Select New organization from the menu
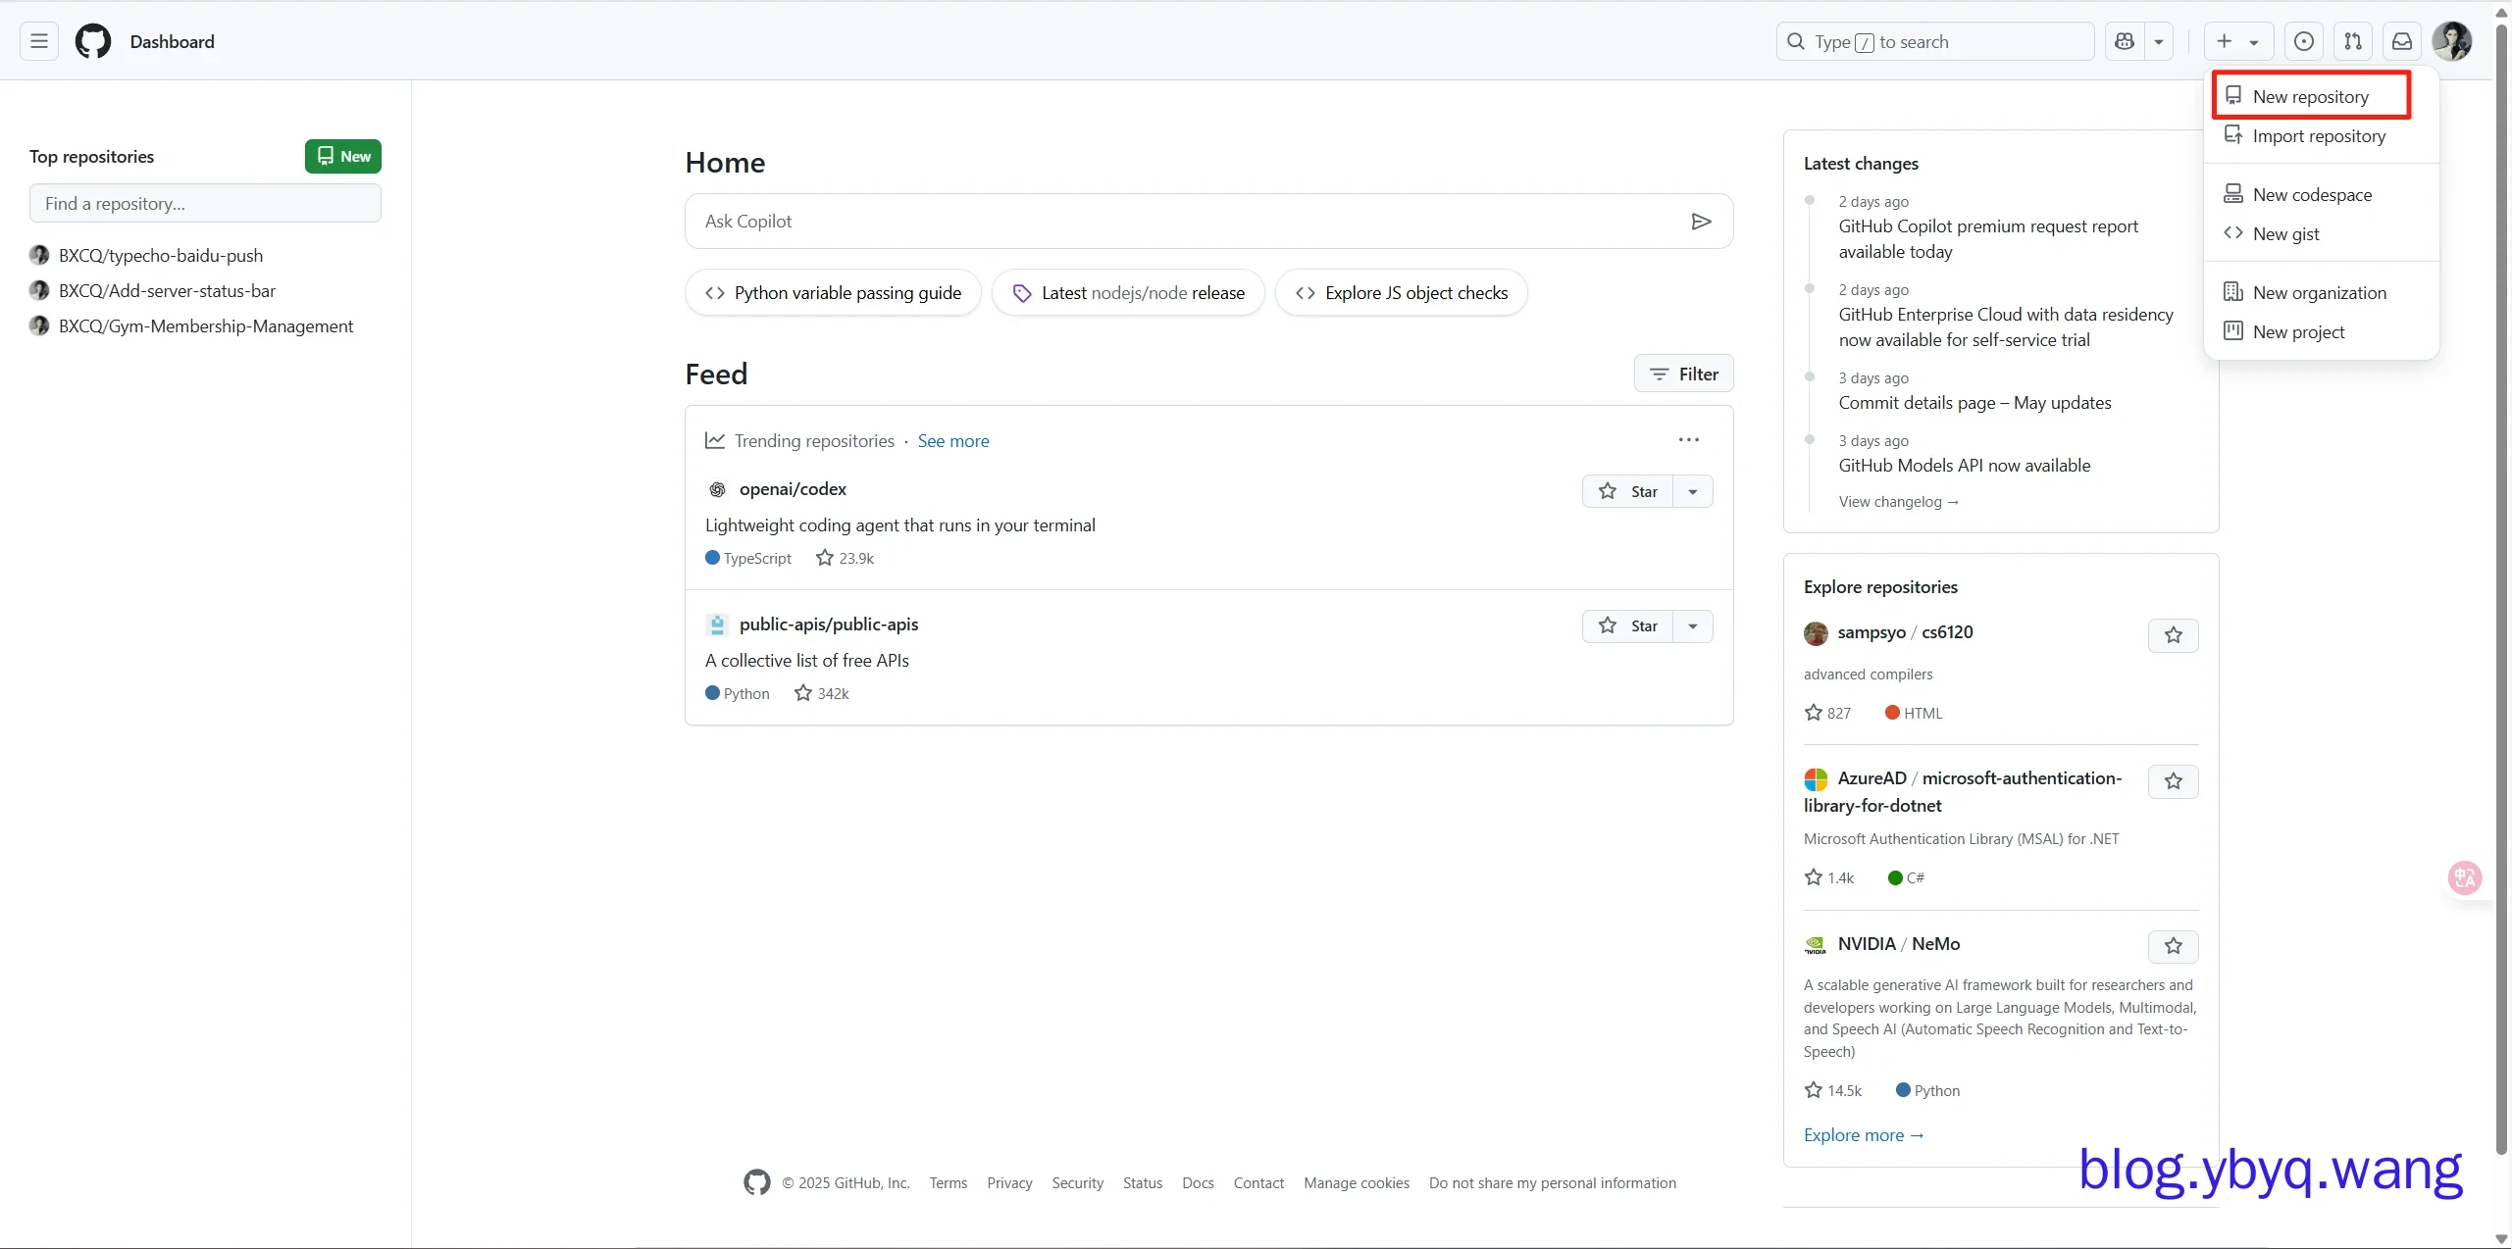This screenshot has width=2512, height=1249. point(2319,292)
